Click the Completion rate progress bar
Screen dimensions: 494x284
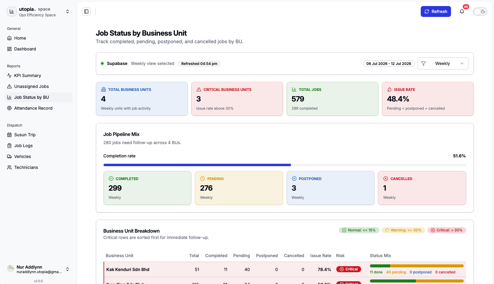click(285, 165)
